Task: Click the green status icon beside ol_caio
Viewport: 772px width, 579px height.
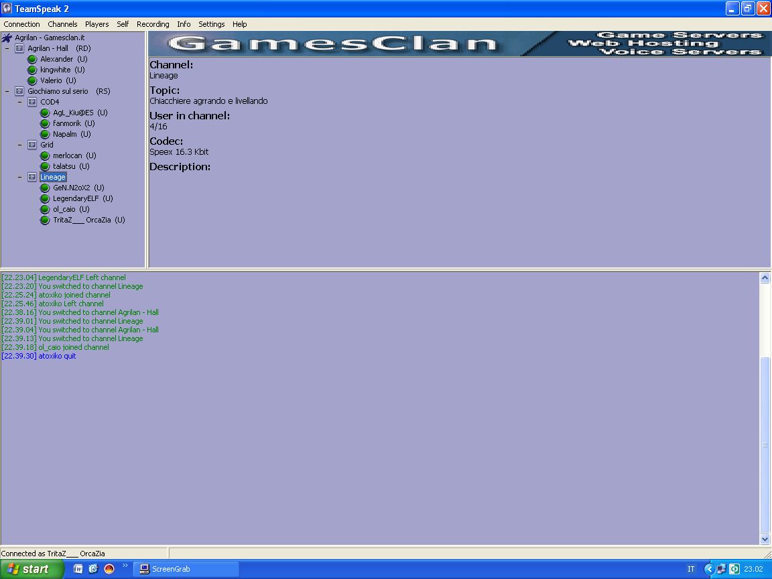Action: point(45,209)
